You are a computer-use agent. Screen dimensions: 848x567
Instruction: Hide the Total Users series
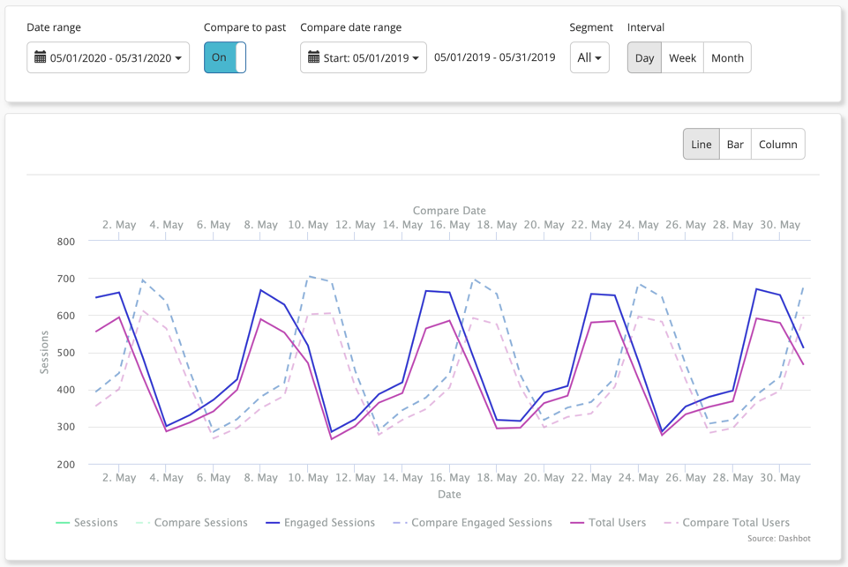click(608, 523)
